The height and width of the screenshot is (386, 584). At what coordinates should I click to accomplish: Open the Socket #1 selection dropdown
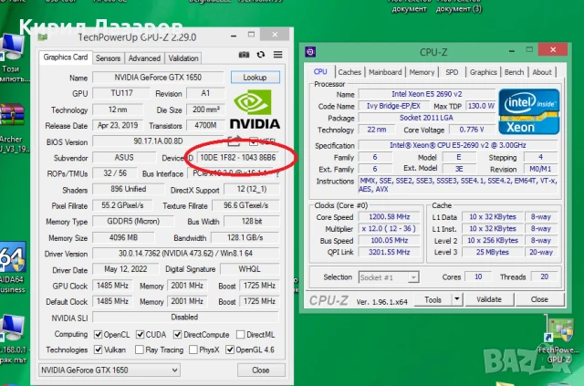coord(389,277)
